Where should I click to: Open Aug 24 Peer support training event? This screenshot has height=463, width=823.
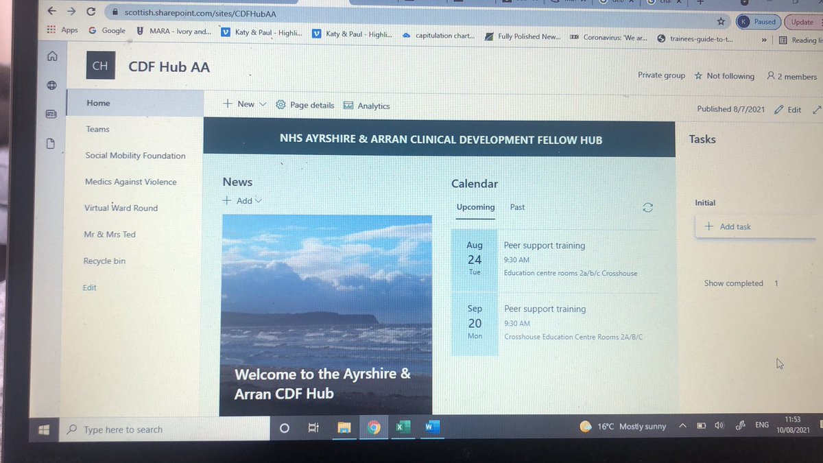click(x=555, y=259)
